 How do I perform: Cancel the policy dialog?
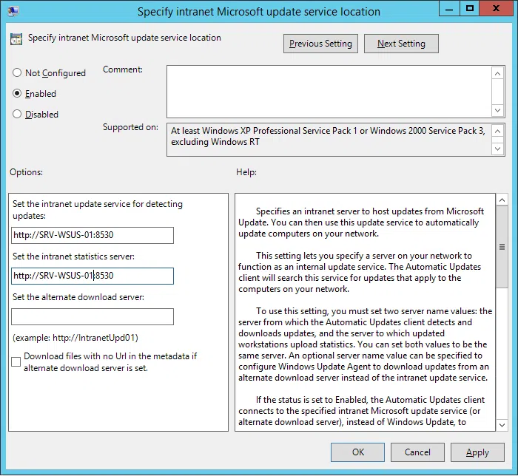pyautogui.click(x=417, y=452)
